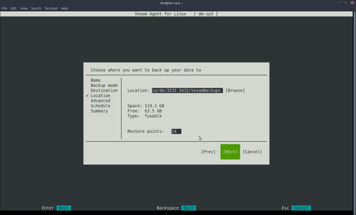Open the Help menu
Image resolution: width=356 pixels, height=215 pixels.
pos(64,8)
